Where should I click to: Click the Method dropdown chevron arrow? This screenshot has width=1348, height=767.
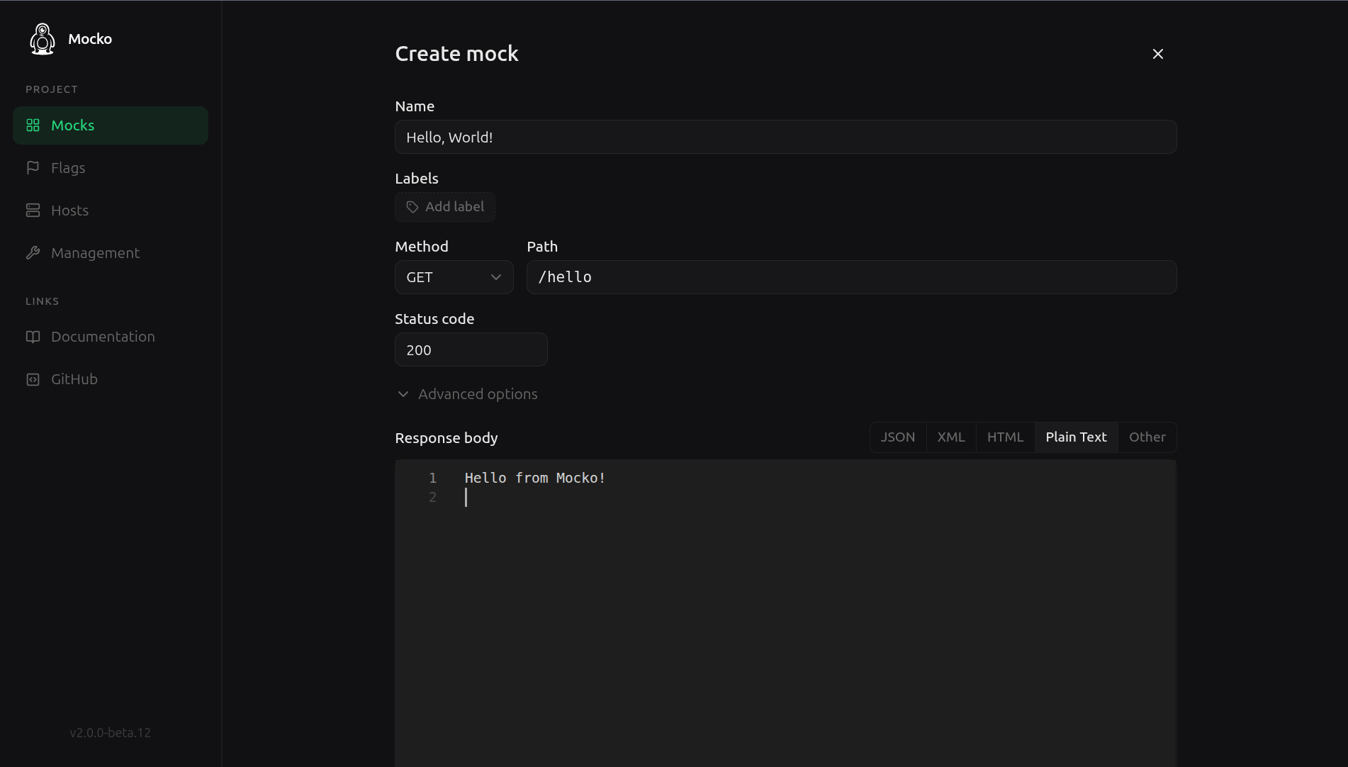[496, 277]
